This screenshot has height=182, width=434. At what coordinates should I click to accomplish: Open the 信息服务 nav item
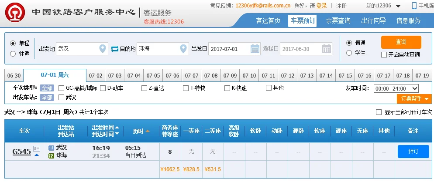point(409,21)
